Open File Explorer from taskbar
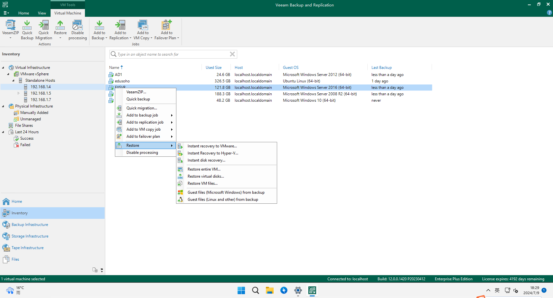 pos(269,291)
